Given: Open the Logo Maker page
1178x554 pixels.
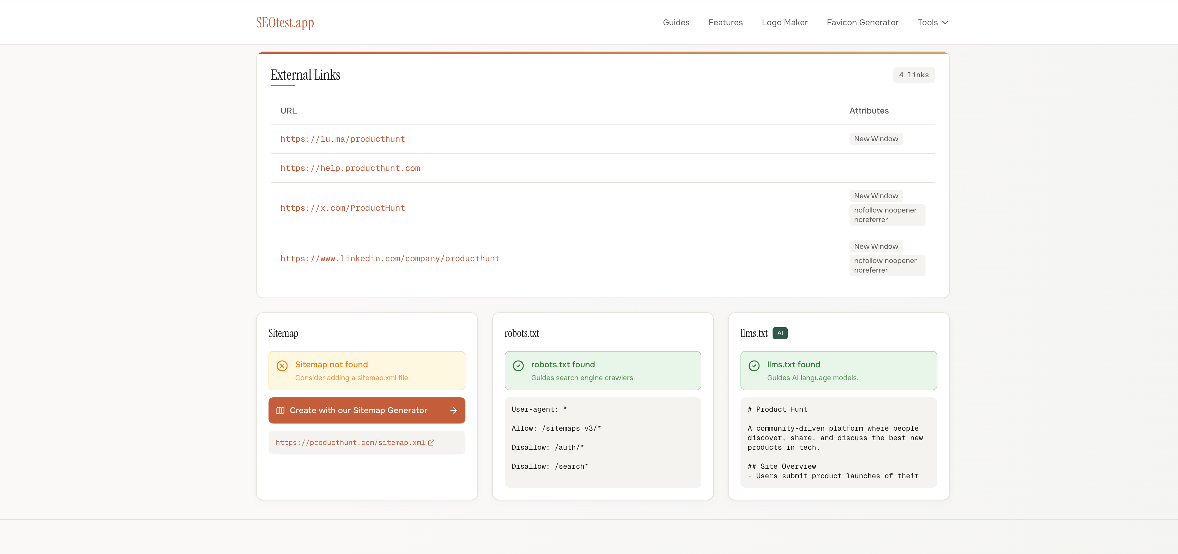Looking at the screenshot, I should click(x=785, y=22).
